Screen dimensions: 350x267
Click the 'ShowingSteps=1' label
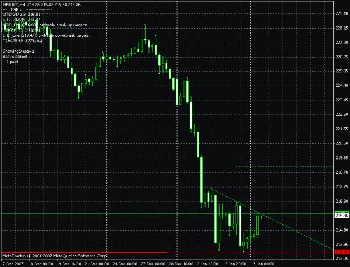pyautogui.click(x=18, y=51)
